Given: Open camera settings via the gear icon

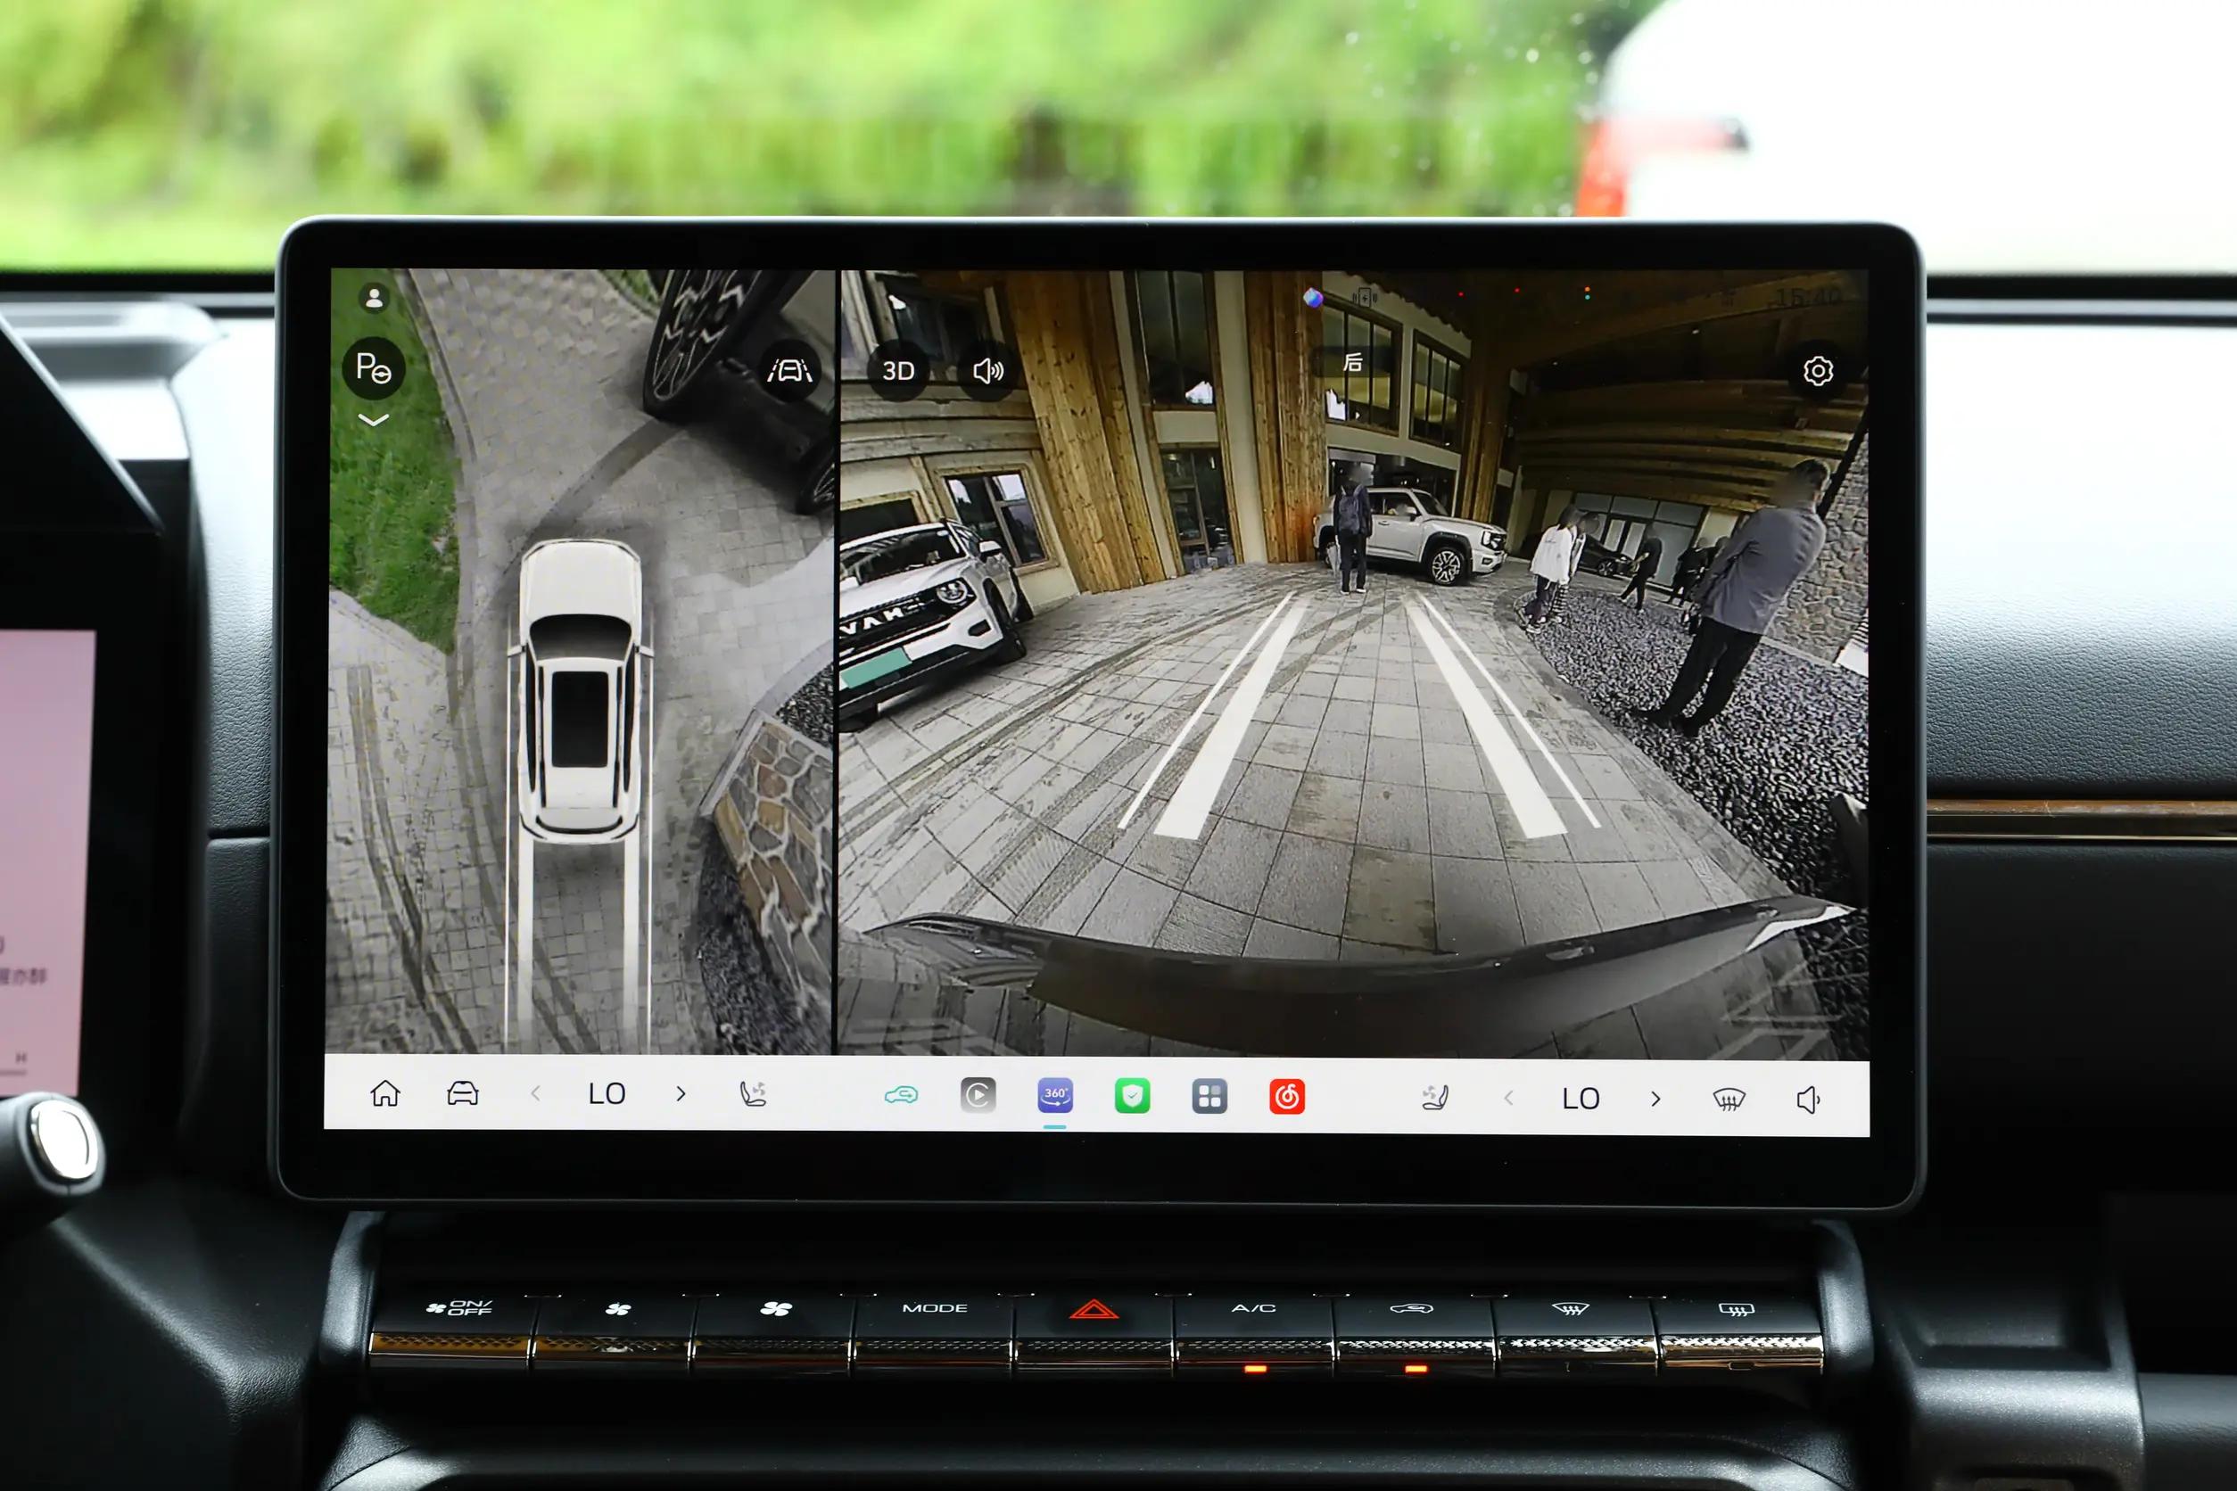Looking at the screenshot, I should [x=1818, y=371].
